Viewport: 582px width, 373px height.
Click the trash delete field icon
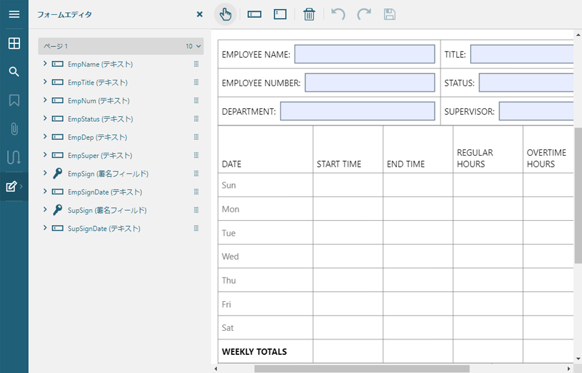coord(309,15)
